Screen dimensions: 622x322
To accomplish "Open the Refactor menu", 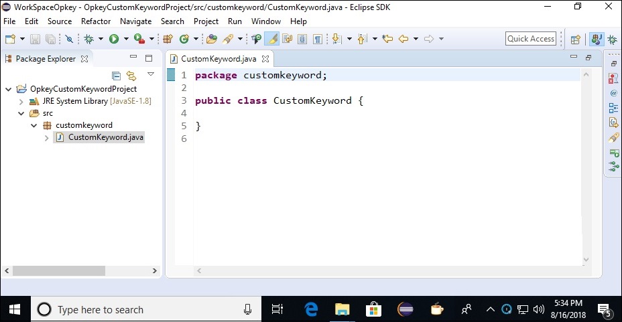I will 96,21.
